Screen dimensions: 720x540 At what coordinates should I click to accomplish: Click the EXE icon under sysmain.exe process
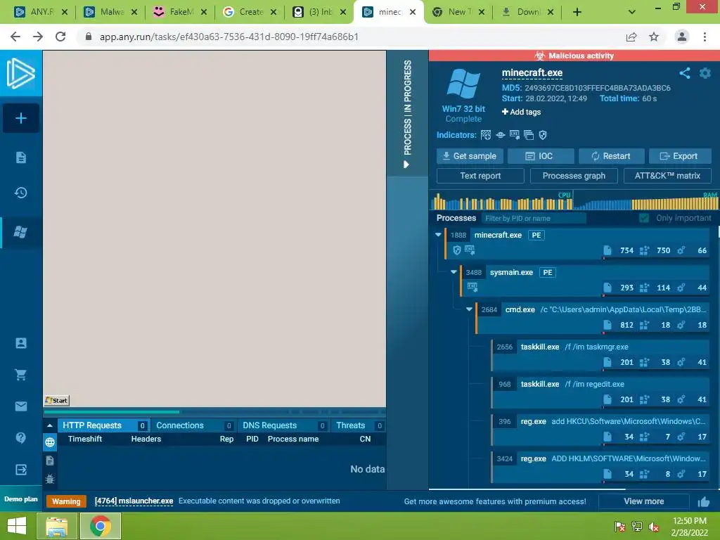(472, 288)
